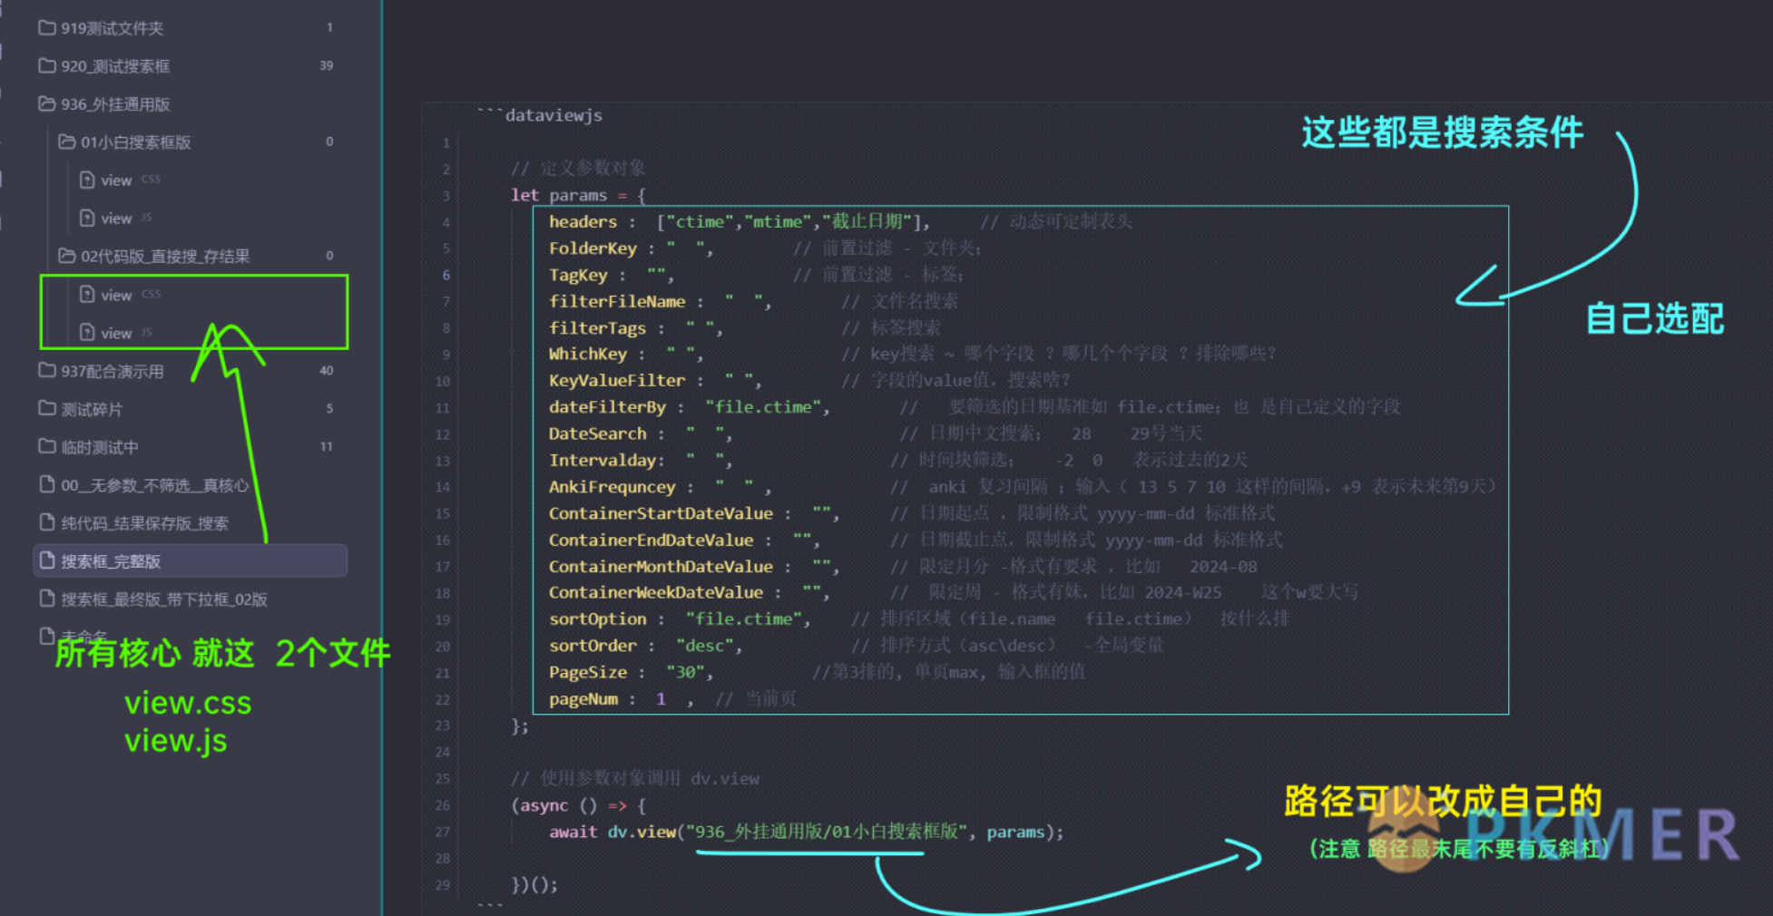Click the "30" value of PageSize
This screenshot has height=916, width=1773.
[x=686, y=672]
